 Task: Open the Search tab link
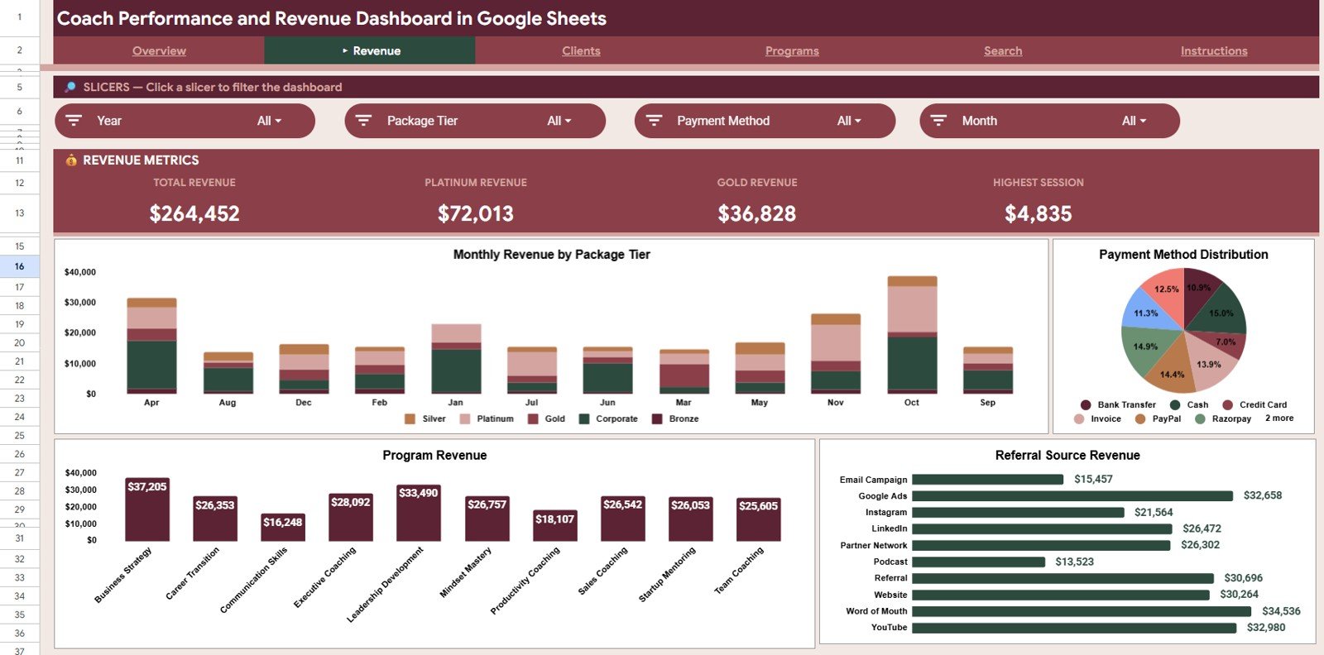[1003, 50]
